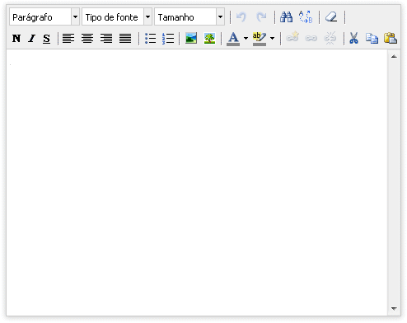Expand the text color picker arrow
Viewport: 407px width, 323px height.
(246, 39)
